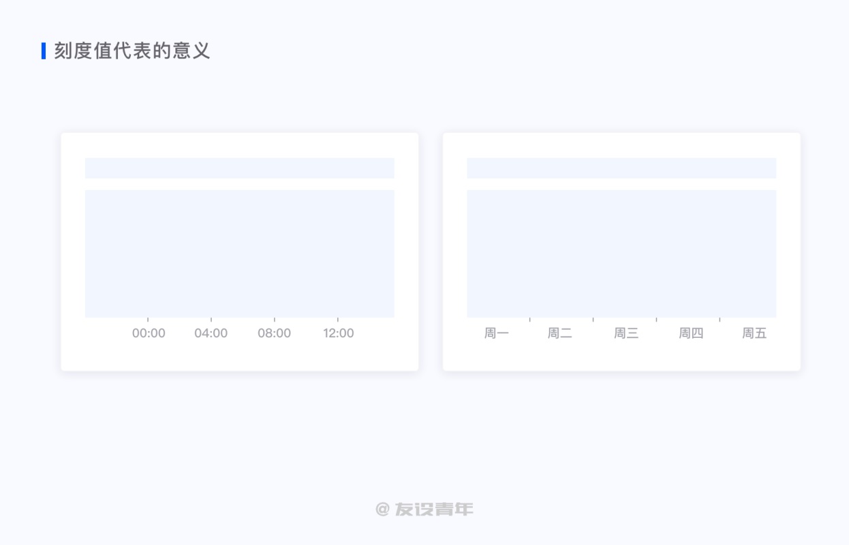Click the 00:00 axis label
The image size is (849, 545).
tap(149, 333)
